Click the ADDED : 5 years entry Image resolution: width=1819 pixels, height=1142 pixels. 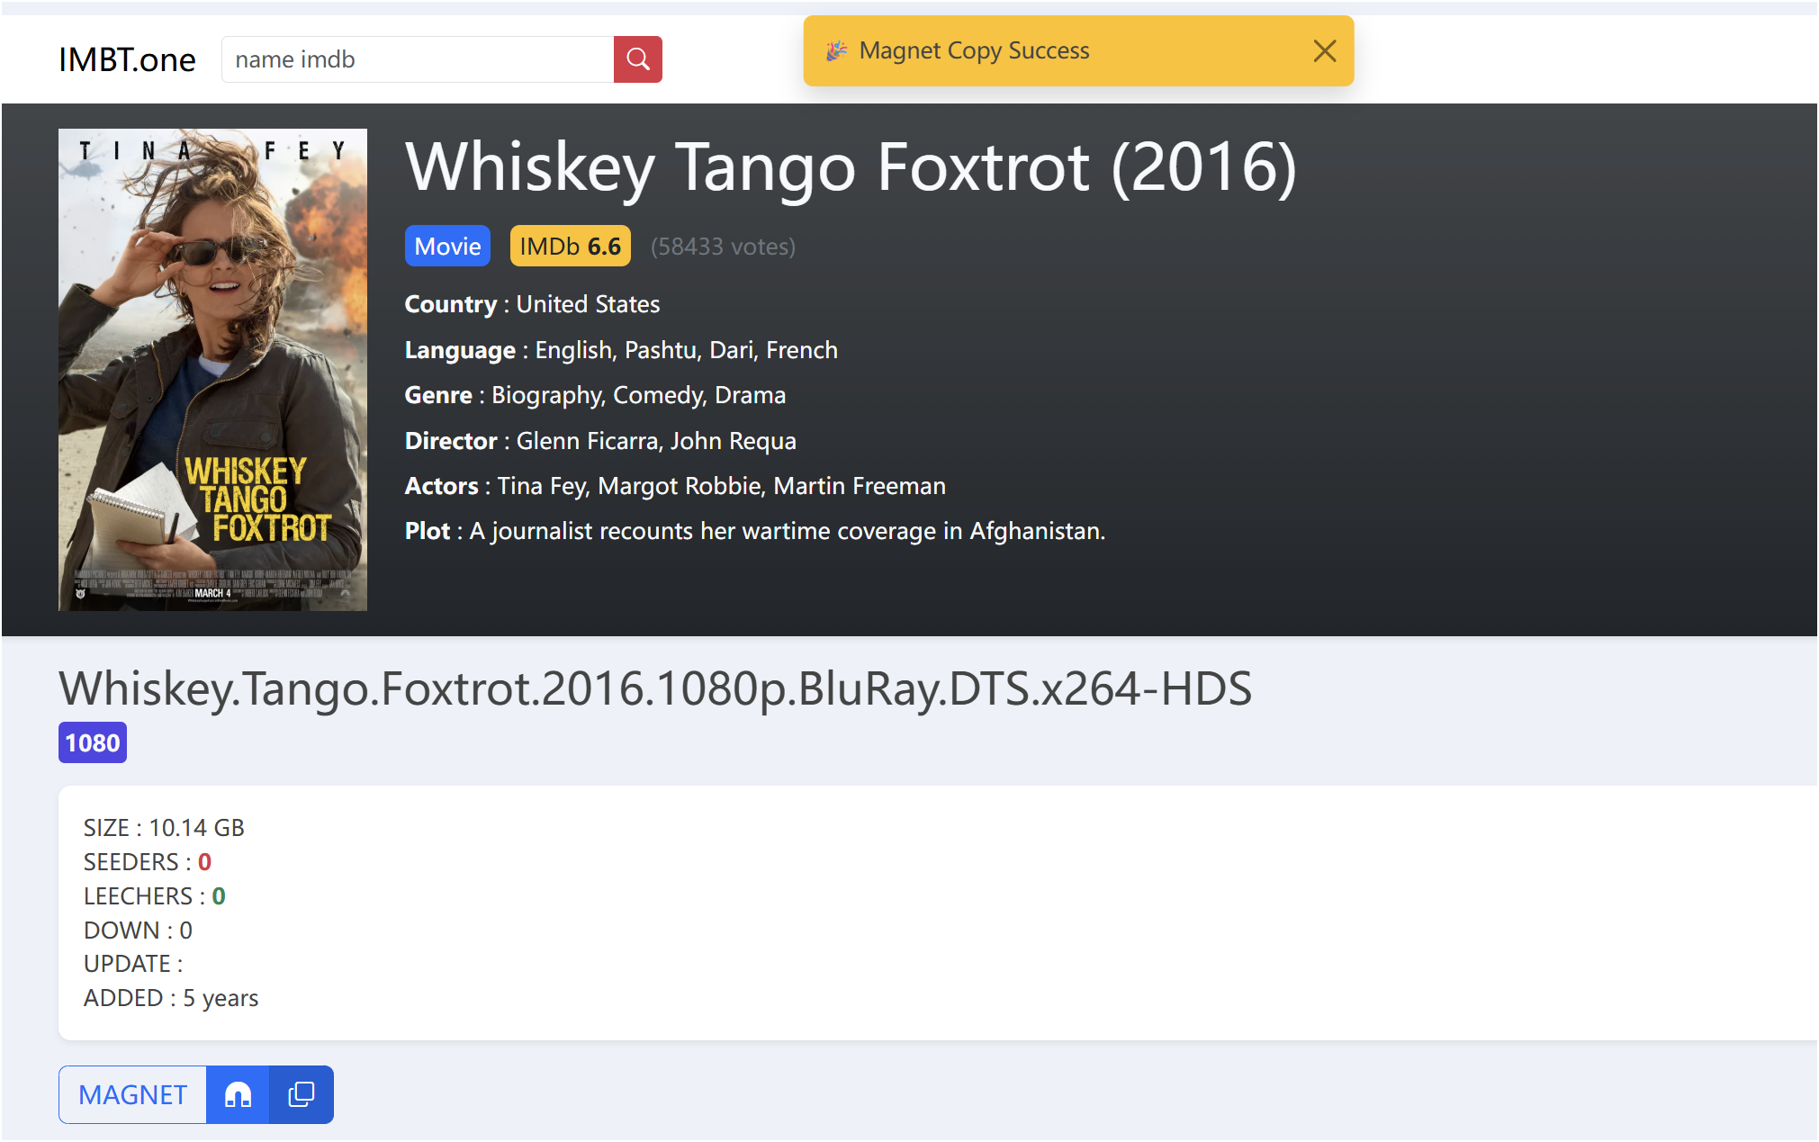(171, 998)
